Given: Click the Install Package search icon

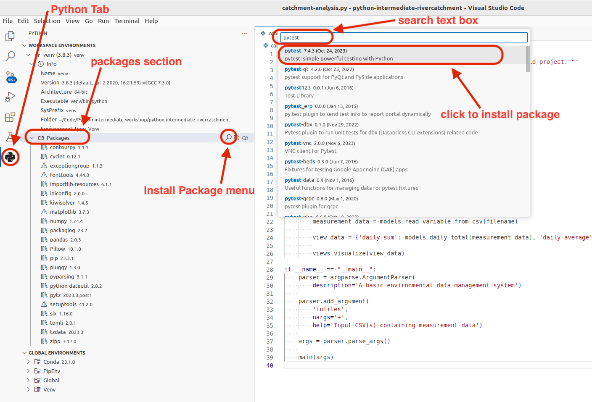Looking at the screenshot, I should [x=228, y=137].
